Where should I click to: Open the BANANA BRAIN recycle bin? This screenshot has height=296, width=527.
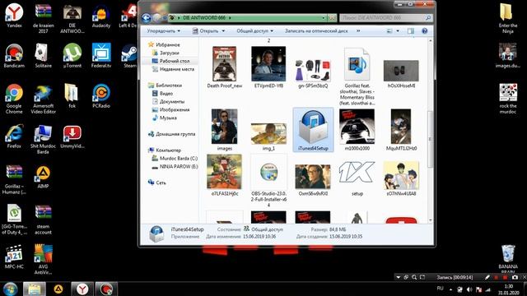(x=508, y=259)
